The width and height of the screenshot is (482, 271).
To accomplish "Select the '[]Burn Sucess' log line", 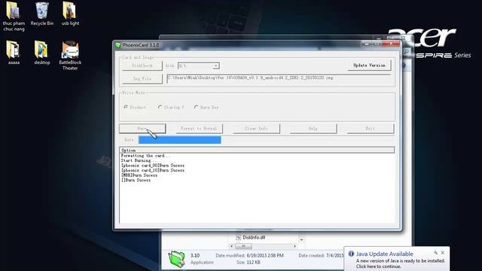I will point(136,180).
